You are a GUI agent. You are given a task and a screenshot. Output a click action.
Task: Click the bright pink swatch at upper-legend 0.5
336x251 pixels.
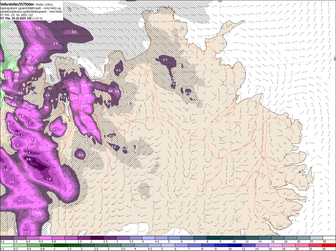(45, 238)
